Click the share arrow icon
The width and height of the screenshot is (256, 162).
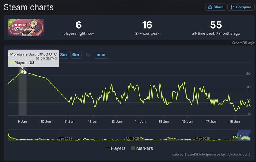click(x=210, y=7)
